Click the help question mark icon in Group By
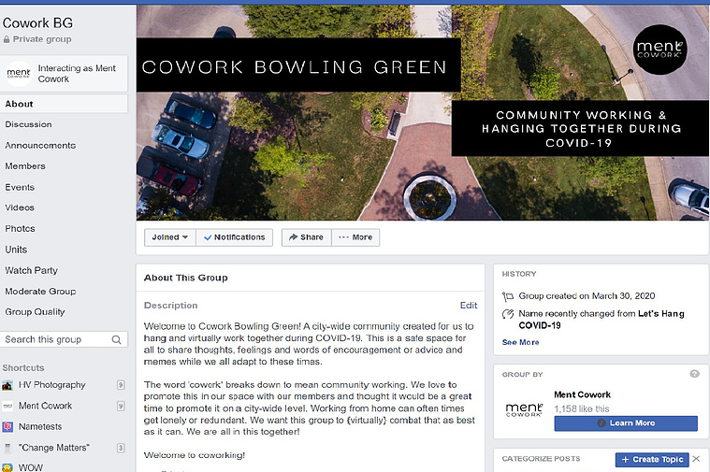This screenshot has width=710, height=472. (x=695, y=374)
